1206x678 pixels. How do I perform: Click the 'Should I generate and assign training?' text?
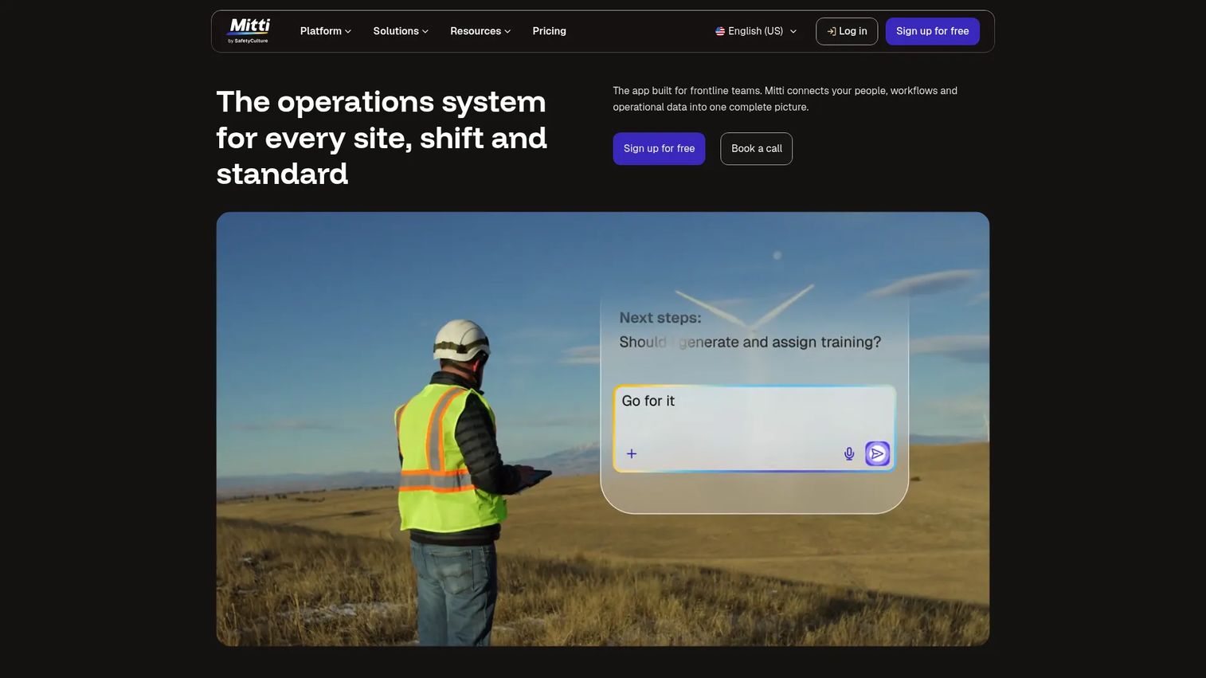tap(750, 342)
